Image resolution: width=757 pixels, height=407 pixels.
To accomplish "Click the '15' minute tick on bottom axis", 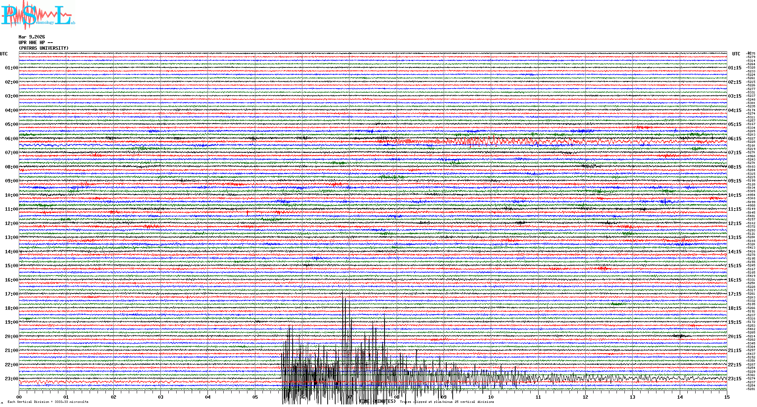I will (726, 397).
